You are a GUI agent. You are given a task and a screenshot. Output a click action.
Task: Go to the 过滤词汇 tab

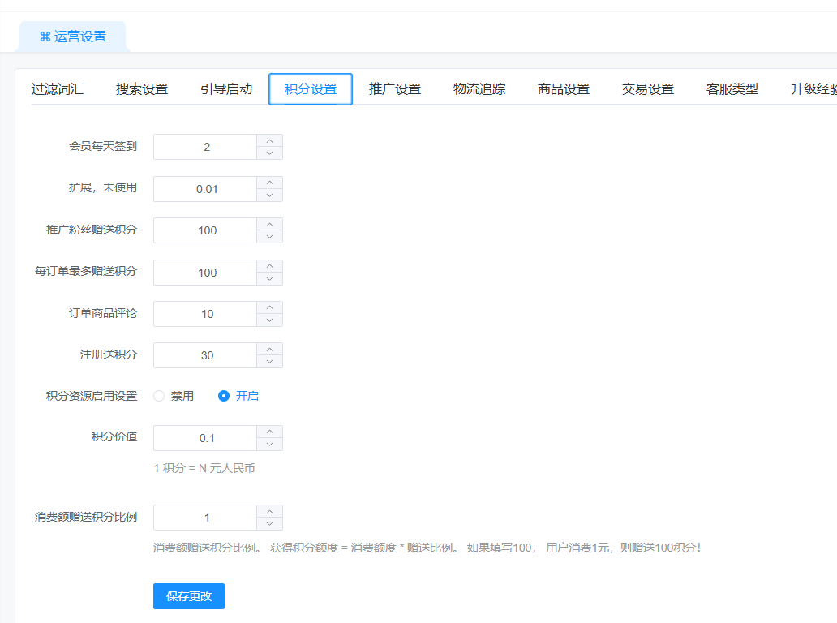click(x=58, y=89)
